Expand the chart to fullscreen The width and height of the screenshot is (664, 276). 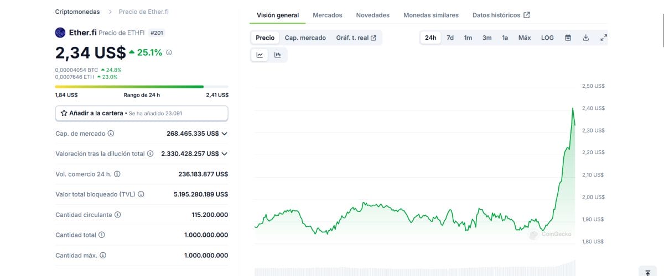coord(604,38)
